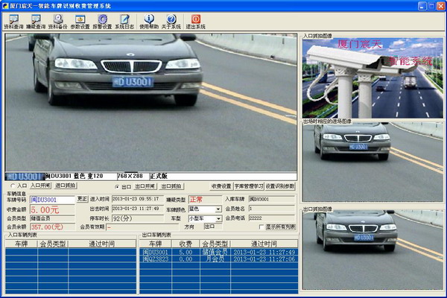Image resolution: width=447 pixels, height=298 pixels.
Task: Expand the 车型 vehicle type dropdown
Action: [218, 219]
